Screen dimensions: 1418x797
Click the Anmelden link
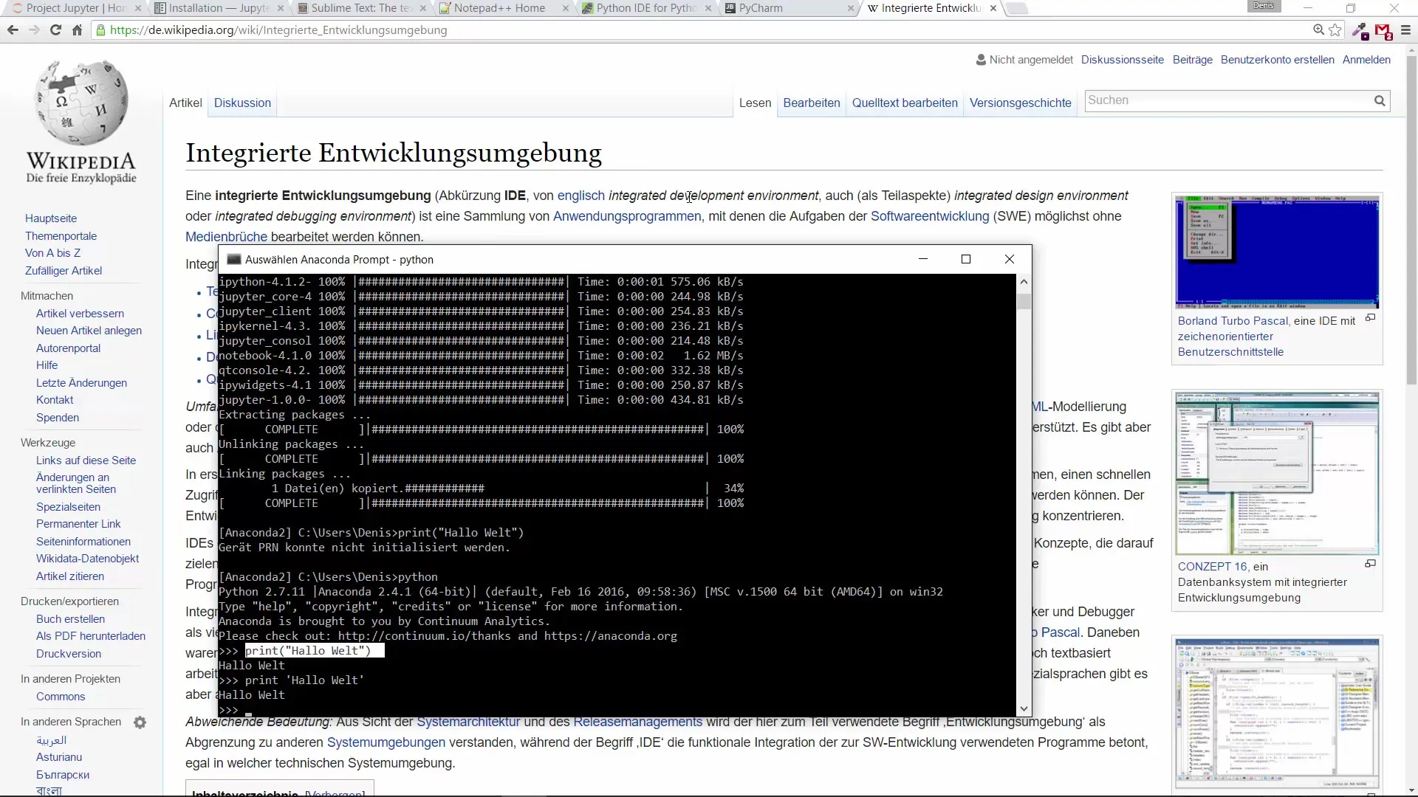pyautogui.click(x=1366, y=60)
